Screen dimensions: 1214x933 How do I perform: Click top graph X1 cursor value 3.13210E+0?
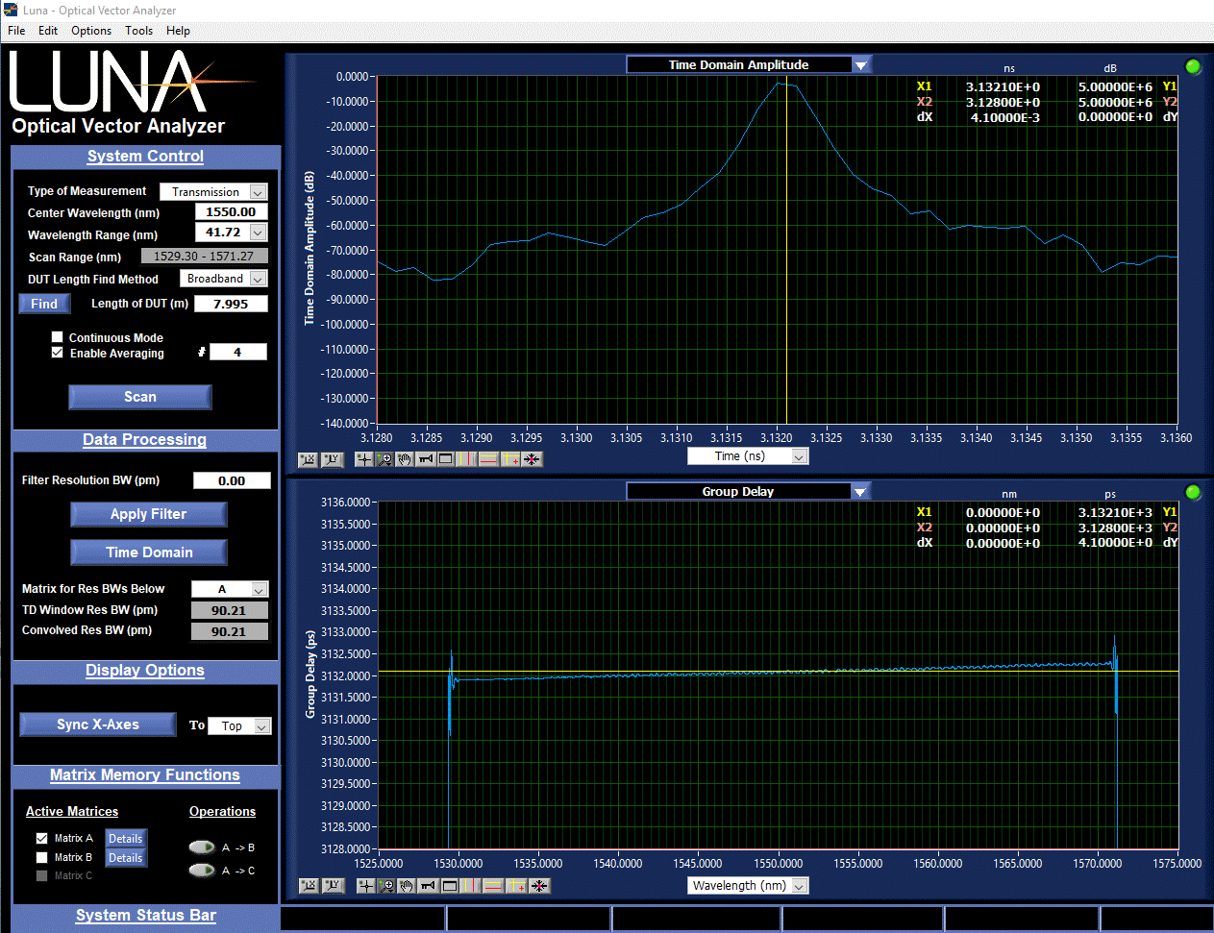(1003, 86)
